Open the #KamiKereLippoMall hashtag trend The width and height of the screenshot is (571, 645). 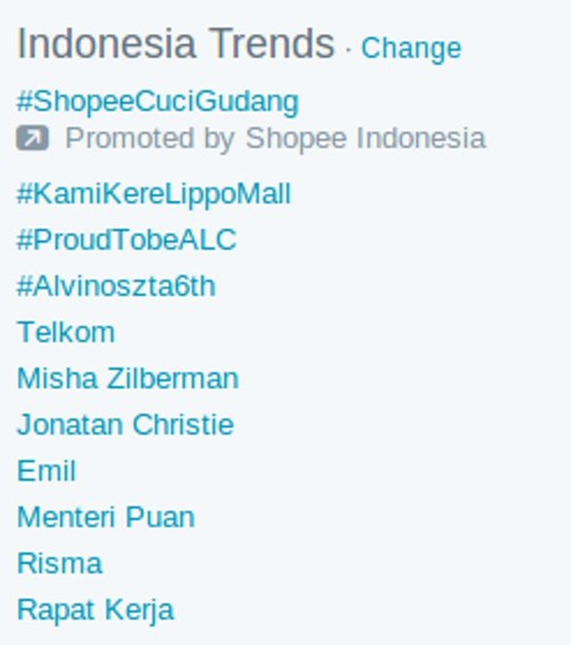pyautogui.click(x=154, y=194)
